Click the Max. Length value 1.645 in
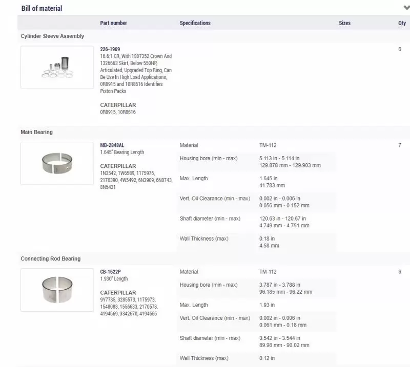Viewport: 410px width, 367px height. click(x=269, y=179)
